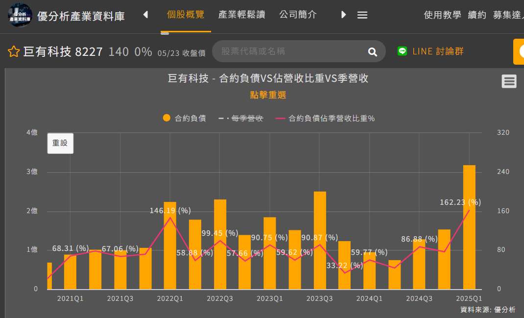Click the green LINE icon

[x=403, y=51]
